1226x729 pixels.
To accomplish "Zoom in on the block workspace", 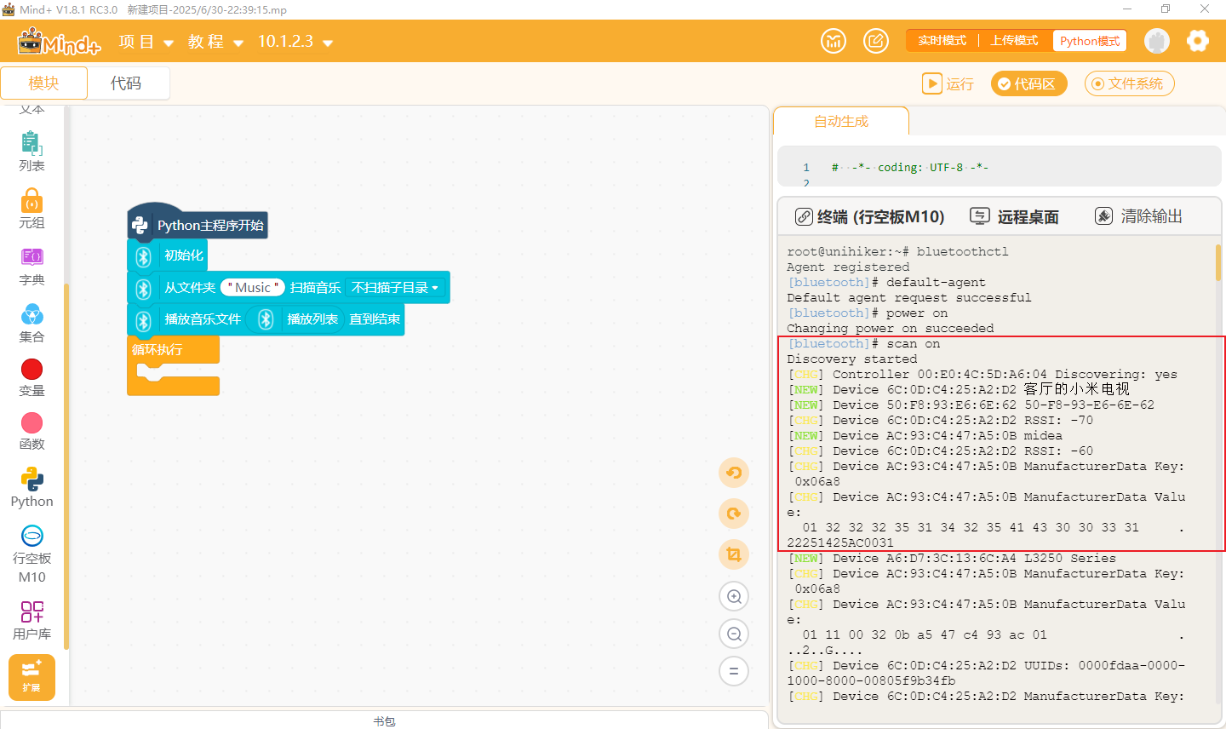I will click(733, 596).
